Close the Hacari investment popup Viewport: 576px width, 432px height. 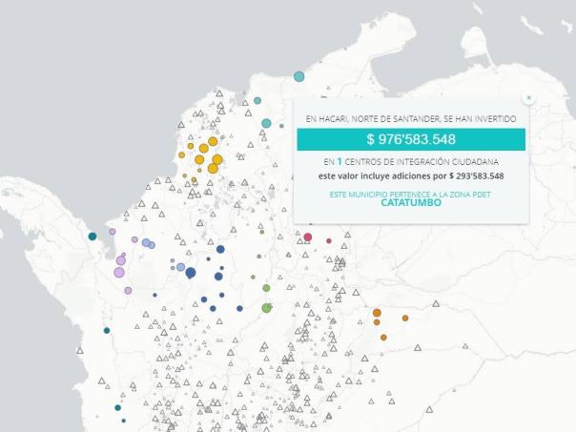click(x=529, y=97)
